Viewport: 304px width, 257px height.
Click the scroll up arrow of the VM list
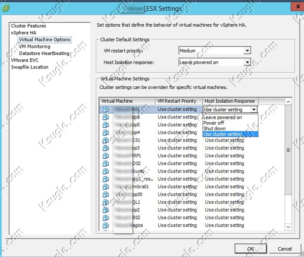pyautogui.click(x=288, y=102)
